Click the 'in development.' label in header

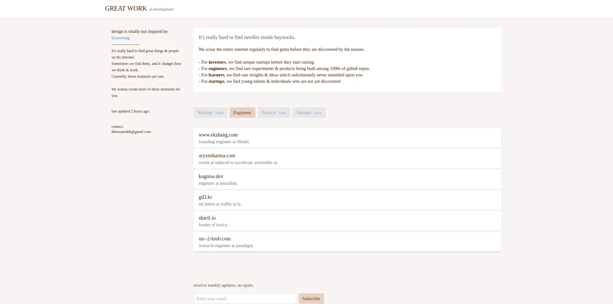pos(162,9)
